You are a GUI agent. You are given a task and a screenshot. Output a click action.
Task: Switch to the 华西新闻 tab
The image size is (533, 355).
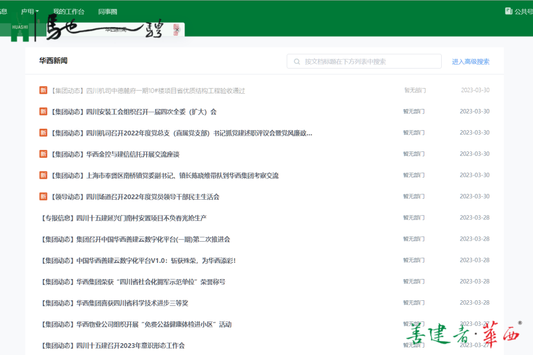116,30
